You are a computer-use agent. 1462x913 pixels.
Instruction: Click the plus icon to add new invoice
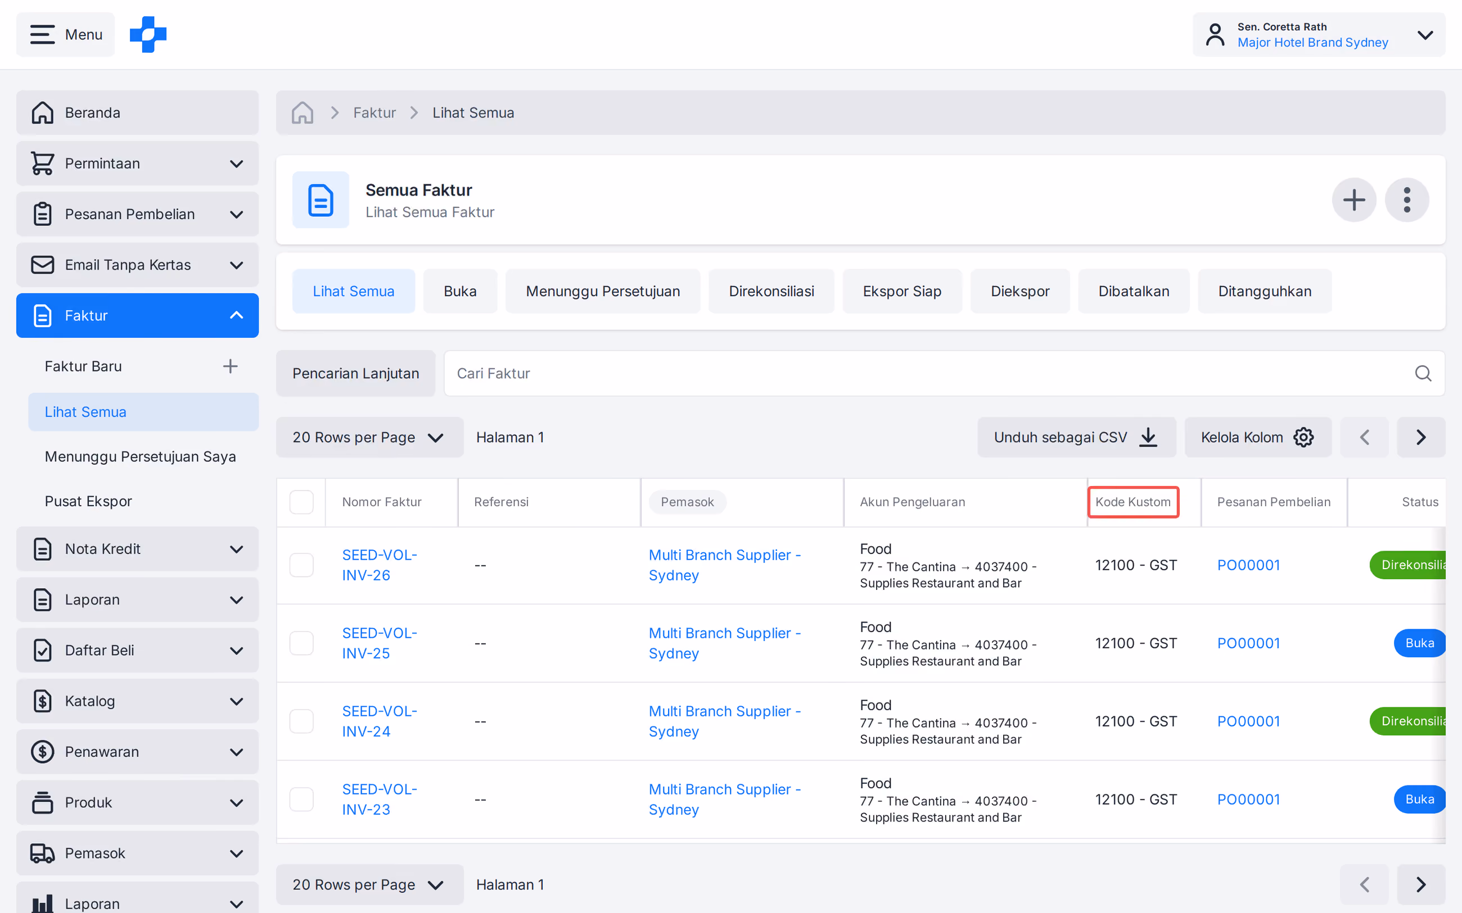click(1354, 200)
